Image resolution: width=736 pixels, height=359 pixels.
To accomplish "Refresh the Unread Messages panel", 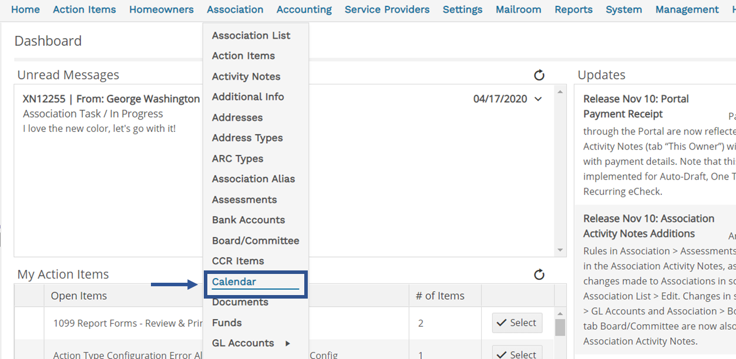I will point(539,76).
